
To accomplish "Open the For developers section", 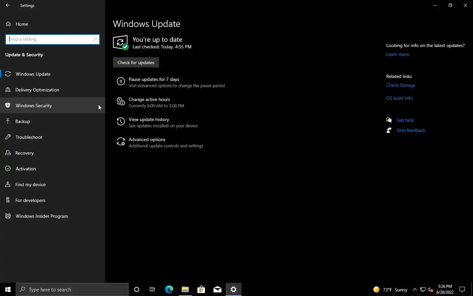I will click(53, 200).
